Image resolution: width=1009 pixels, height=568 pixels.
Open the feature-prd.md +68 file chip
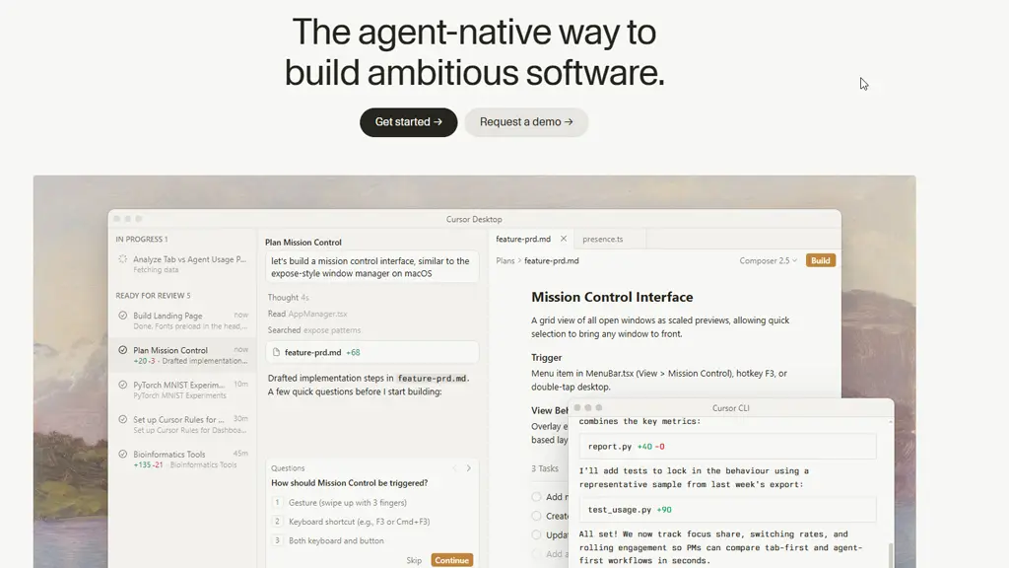371,352
